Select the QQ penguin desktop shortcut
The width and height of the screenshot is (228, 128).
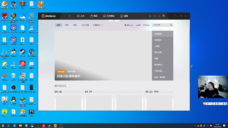[13, 101]
